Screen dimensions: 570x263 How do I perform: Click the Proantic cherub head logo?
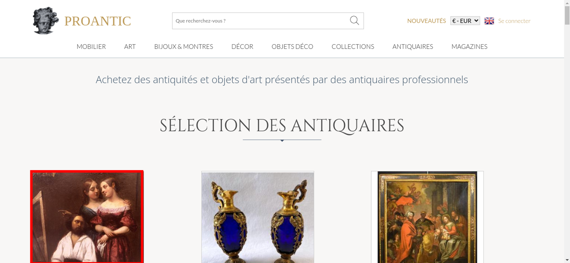pos(46,21)
